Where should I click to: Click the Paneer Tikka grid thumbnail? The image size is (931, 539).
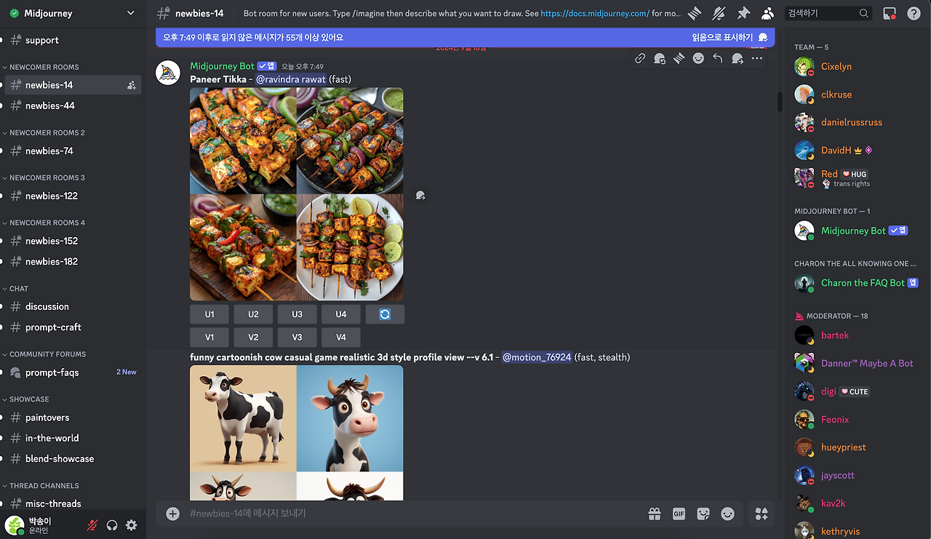pos(296,193)
